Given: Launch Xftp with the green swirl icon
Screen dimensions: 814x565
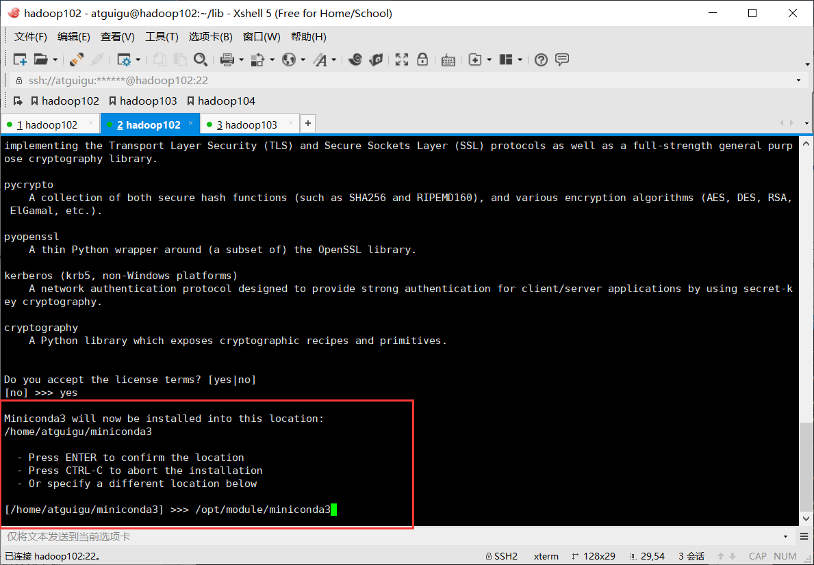Looking at the screenshot, I should coord(355,60).
